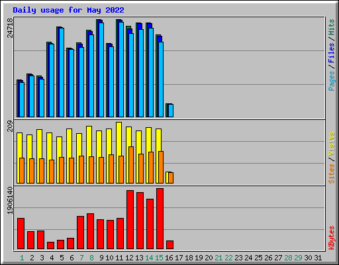Click the 1906140 axis maximum label
Viewport: 339px width, 265px height.
point(10,200)
